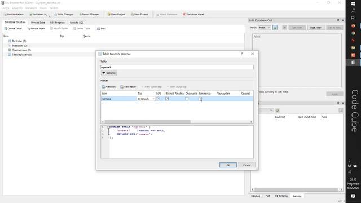Expand Windows system tray hidden icons
Image resolution: width=361 pixels, height=203 pixels.
pos(350,160)
